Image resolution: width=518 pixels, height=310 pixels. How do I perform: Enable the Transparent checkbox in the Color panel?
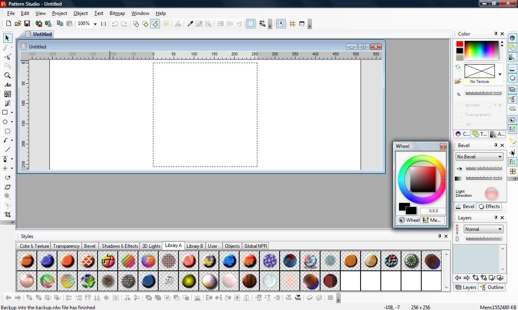460,114
